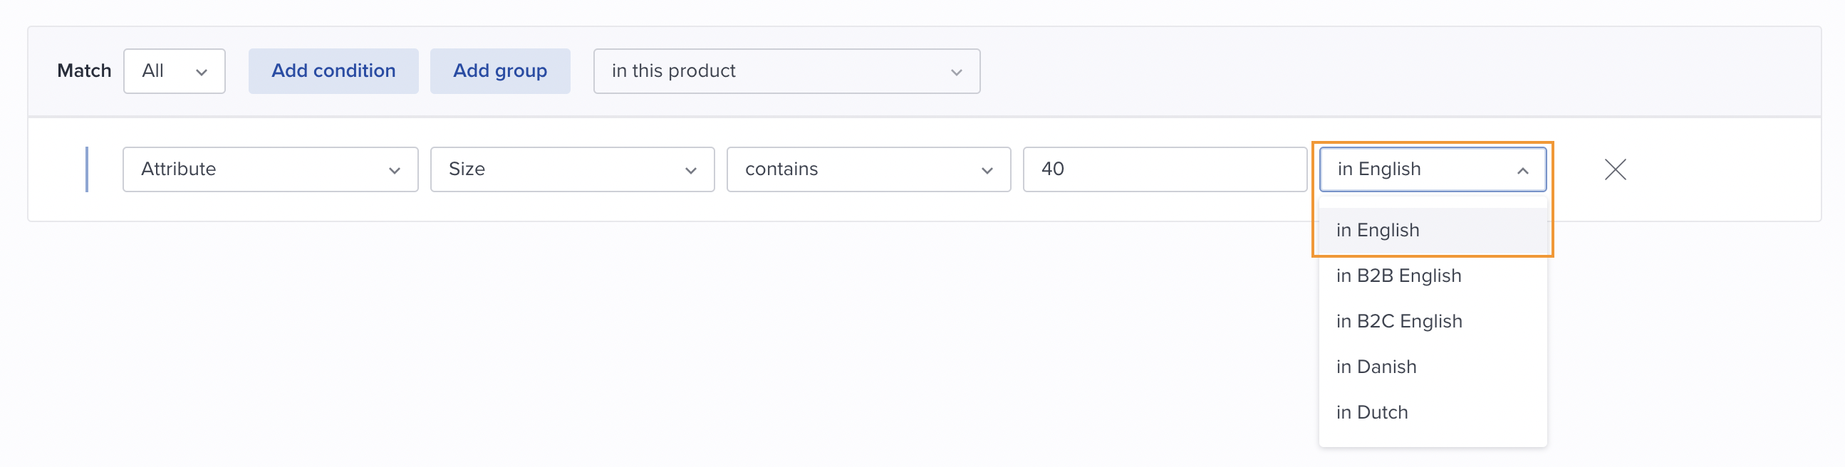This screenshot has width=1845, height=467.
Task: Click the chevron arrow in the Attribute dropdown
Action: click(394, 170)
